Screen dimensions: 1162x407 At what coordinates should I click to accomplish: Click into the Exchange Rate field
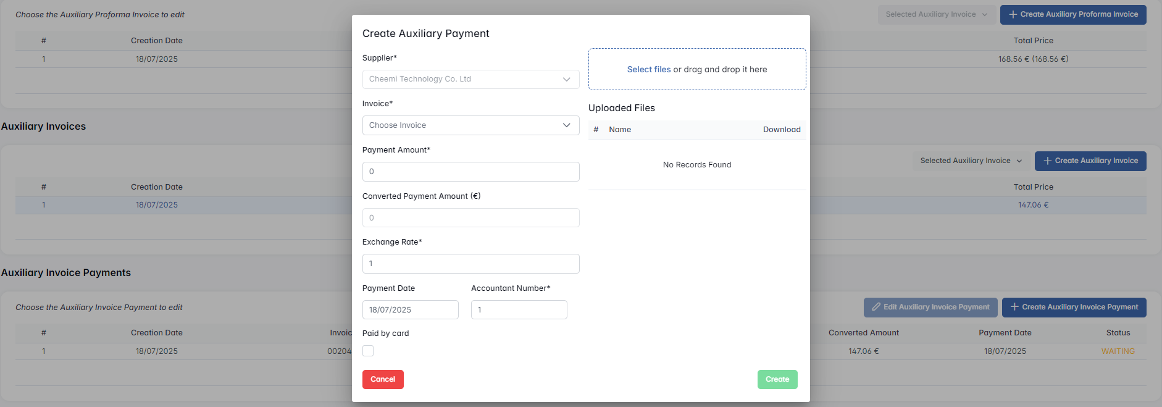pos(470,264)
